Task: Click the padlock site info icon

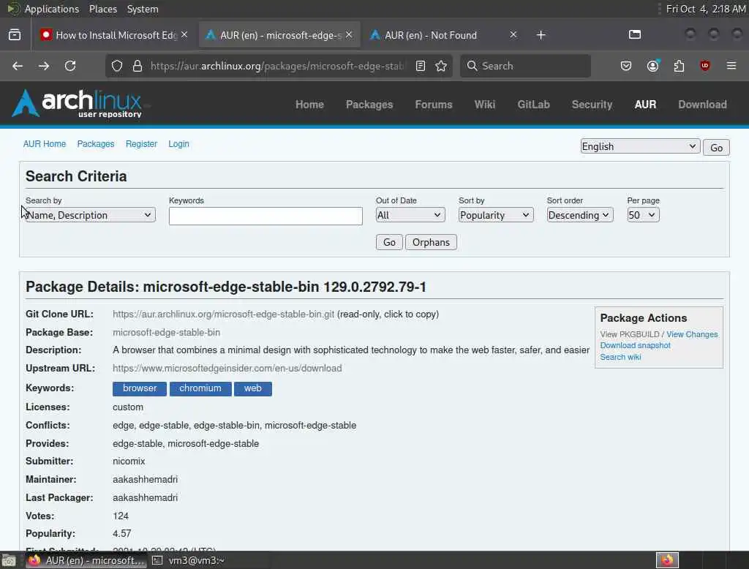Action: coord(138,66)
